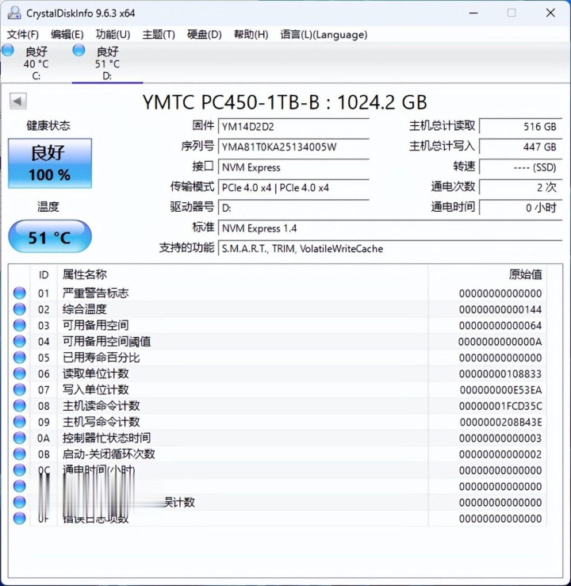Click the total host writes value 447 GB
This screenshot has width=571, height=586.
[520, 147]
